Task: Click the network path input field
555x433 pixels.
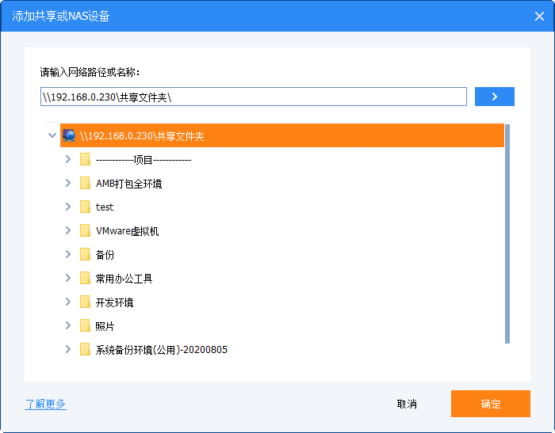Action: [x=254, y=97]
